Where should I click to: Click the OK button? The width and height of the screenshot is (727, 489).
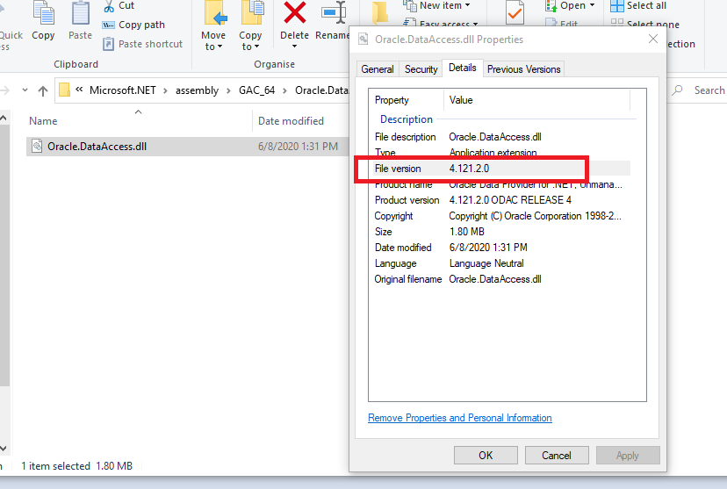pyautogui.click(x=486, y=455)
